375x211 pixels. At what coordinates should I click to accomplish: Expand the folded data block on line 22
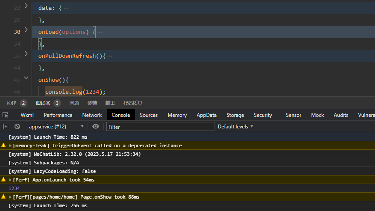point(26,6)
